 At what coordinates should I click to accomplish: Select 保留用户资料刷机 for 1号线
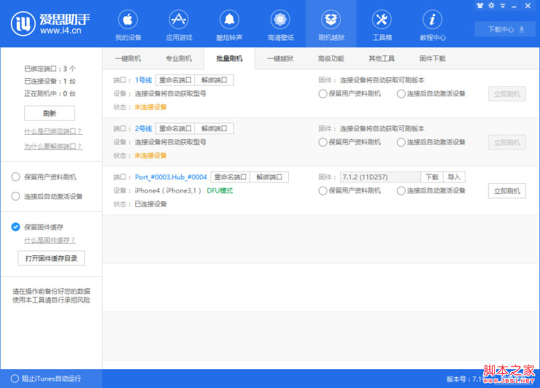(x=323, y=94)
